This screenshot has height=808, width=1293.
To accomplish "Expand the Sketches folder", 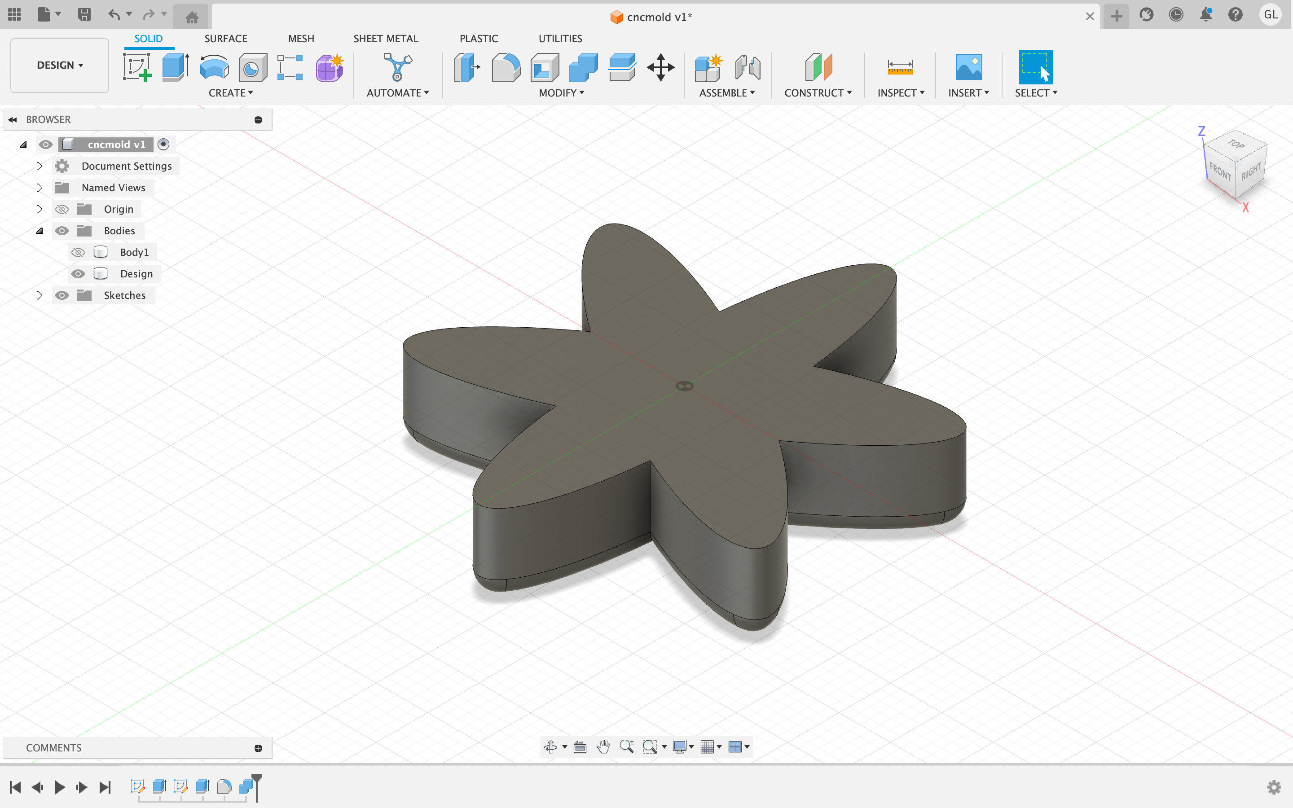I will (39, 295).
